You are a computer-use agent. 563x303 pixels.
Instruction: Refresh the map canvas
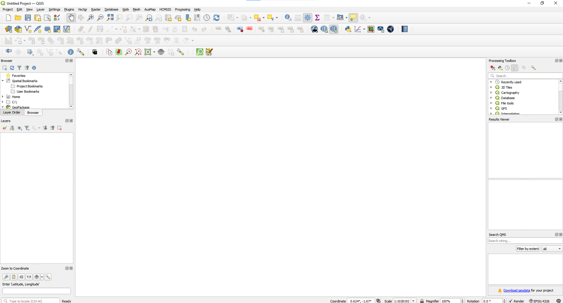coord(216,18)
